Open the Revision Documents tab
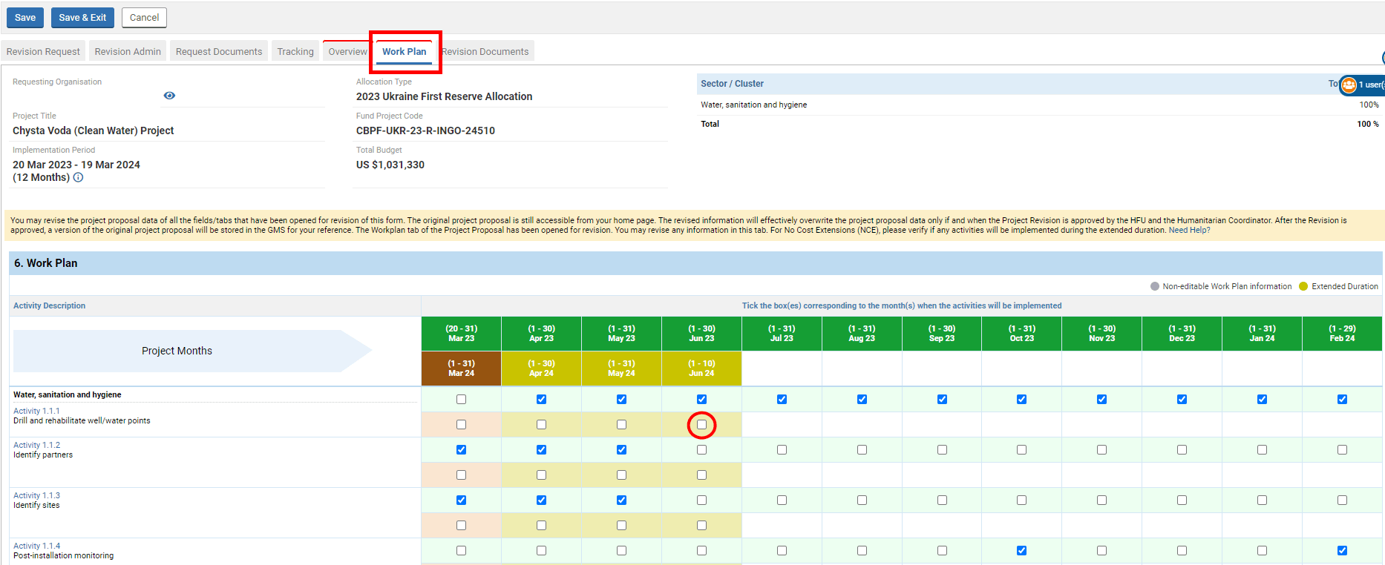 click(x=485, y=52)
